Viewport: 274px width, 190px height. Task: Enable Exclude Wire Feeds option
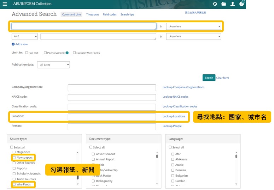(x=74, y=53)
